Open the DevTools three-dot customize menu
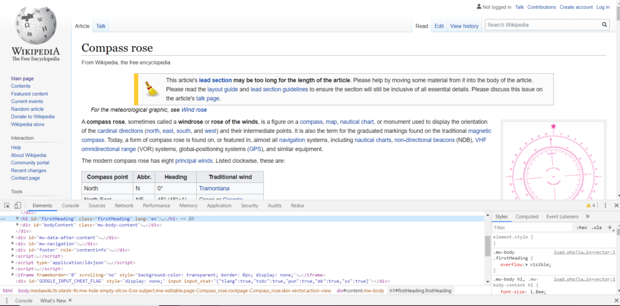620x306 pixels. click(605, 205)
